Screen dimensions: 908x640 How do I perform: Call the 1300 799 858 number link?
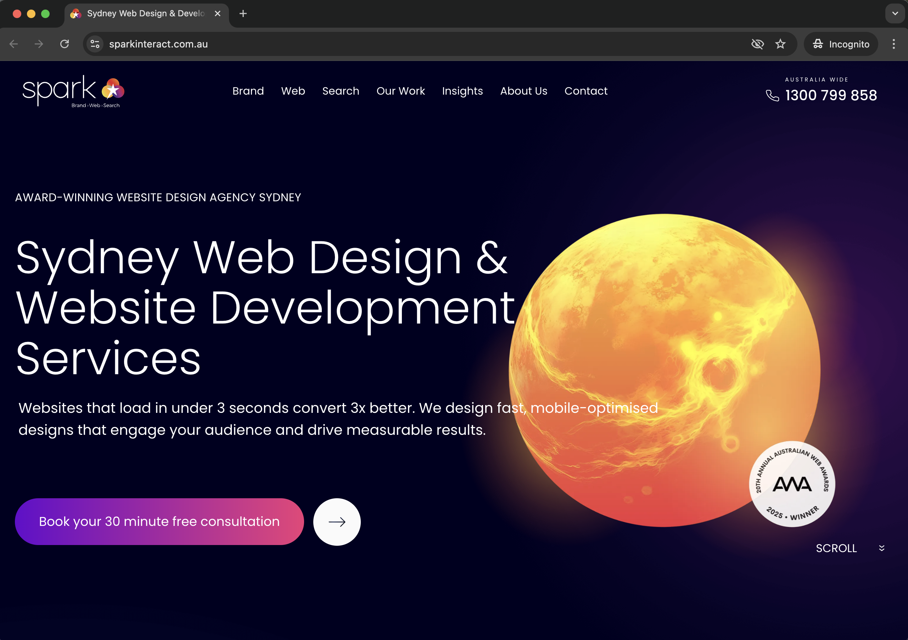point(830,95)
